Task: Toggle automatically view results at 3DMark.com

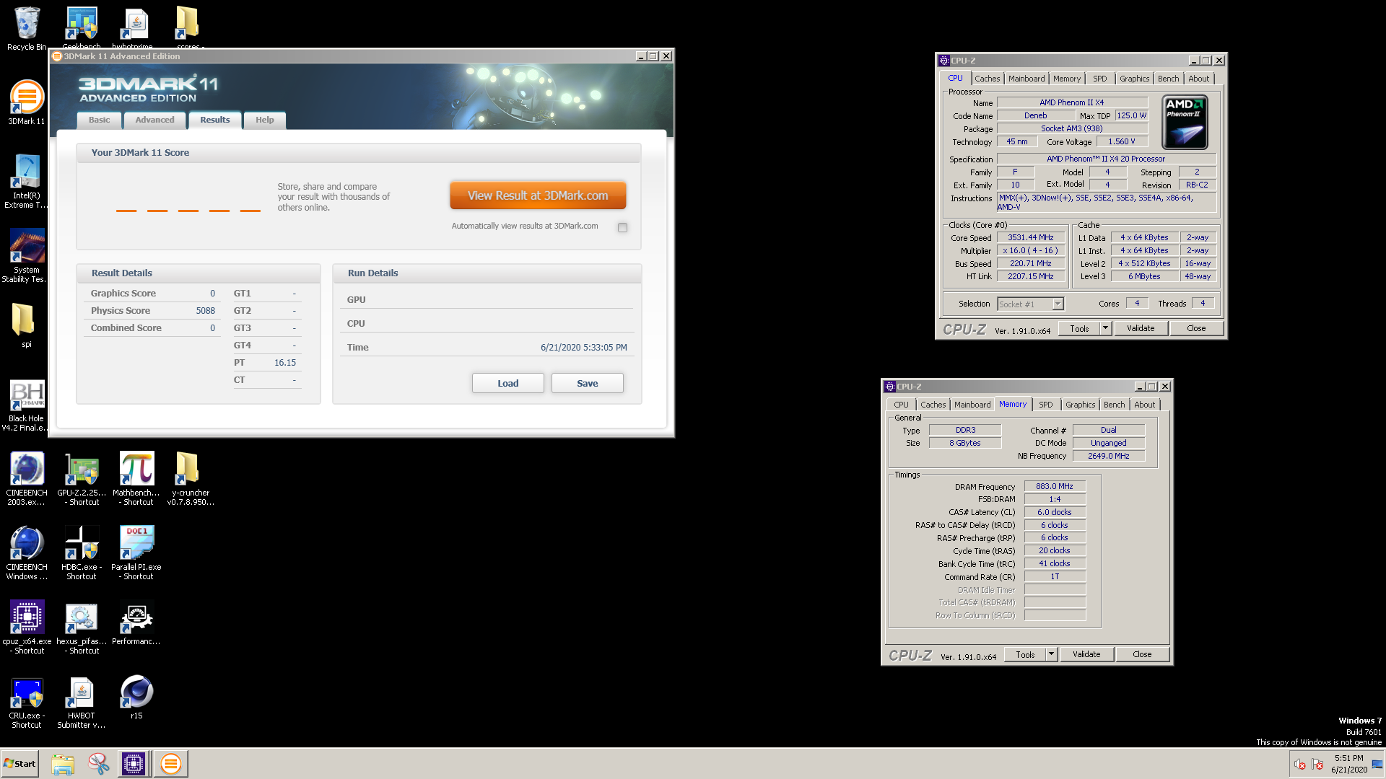Action: (622, 227)
